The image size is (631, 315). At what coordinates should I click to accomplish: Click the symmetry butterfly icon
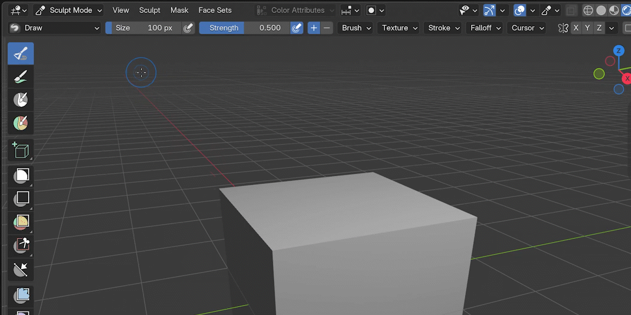[x=563, y=28]
